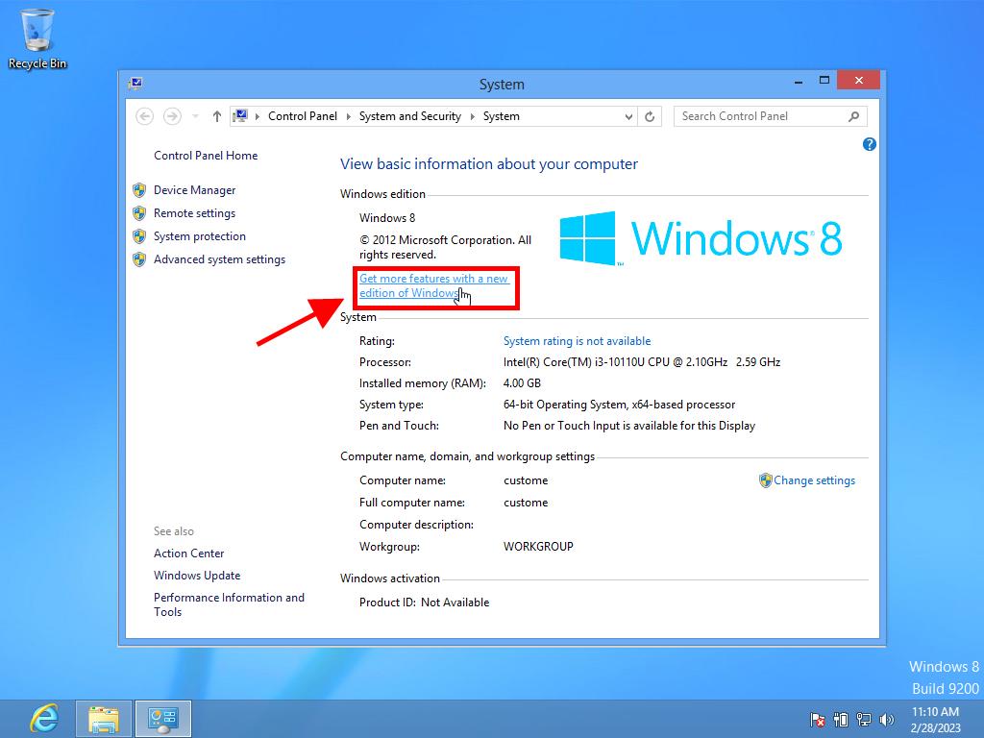Click the Action Center flag tray icon
Screen dimensions: 984x738
point(818,719)
